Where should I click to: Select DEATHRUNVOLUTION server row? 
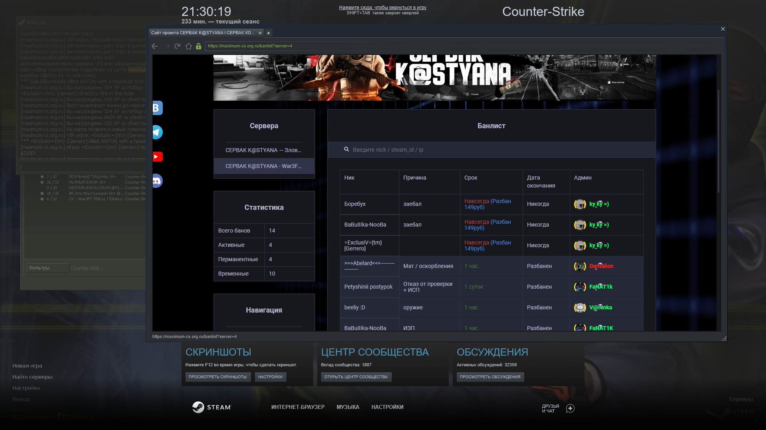pyautogui.click(x=93, y=188)
